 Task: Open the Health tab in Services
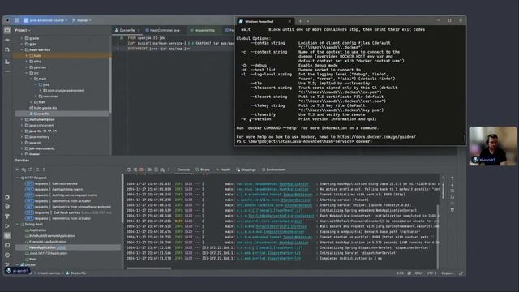coord(224,170)
